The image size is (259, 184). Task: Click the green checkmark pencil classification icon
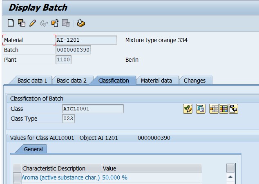pyautogui.click(x=188, y=109)
